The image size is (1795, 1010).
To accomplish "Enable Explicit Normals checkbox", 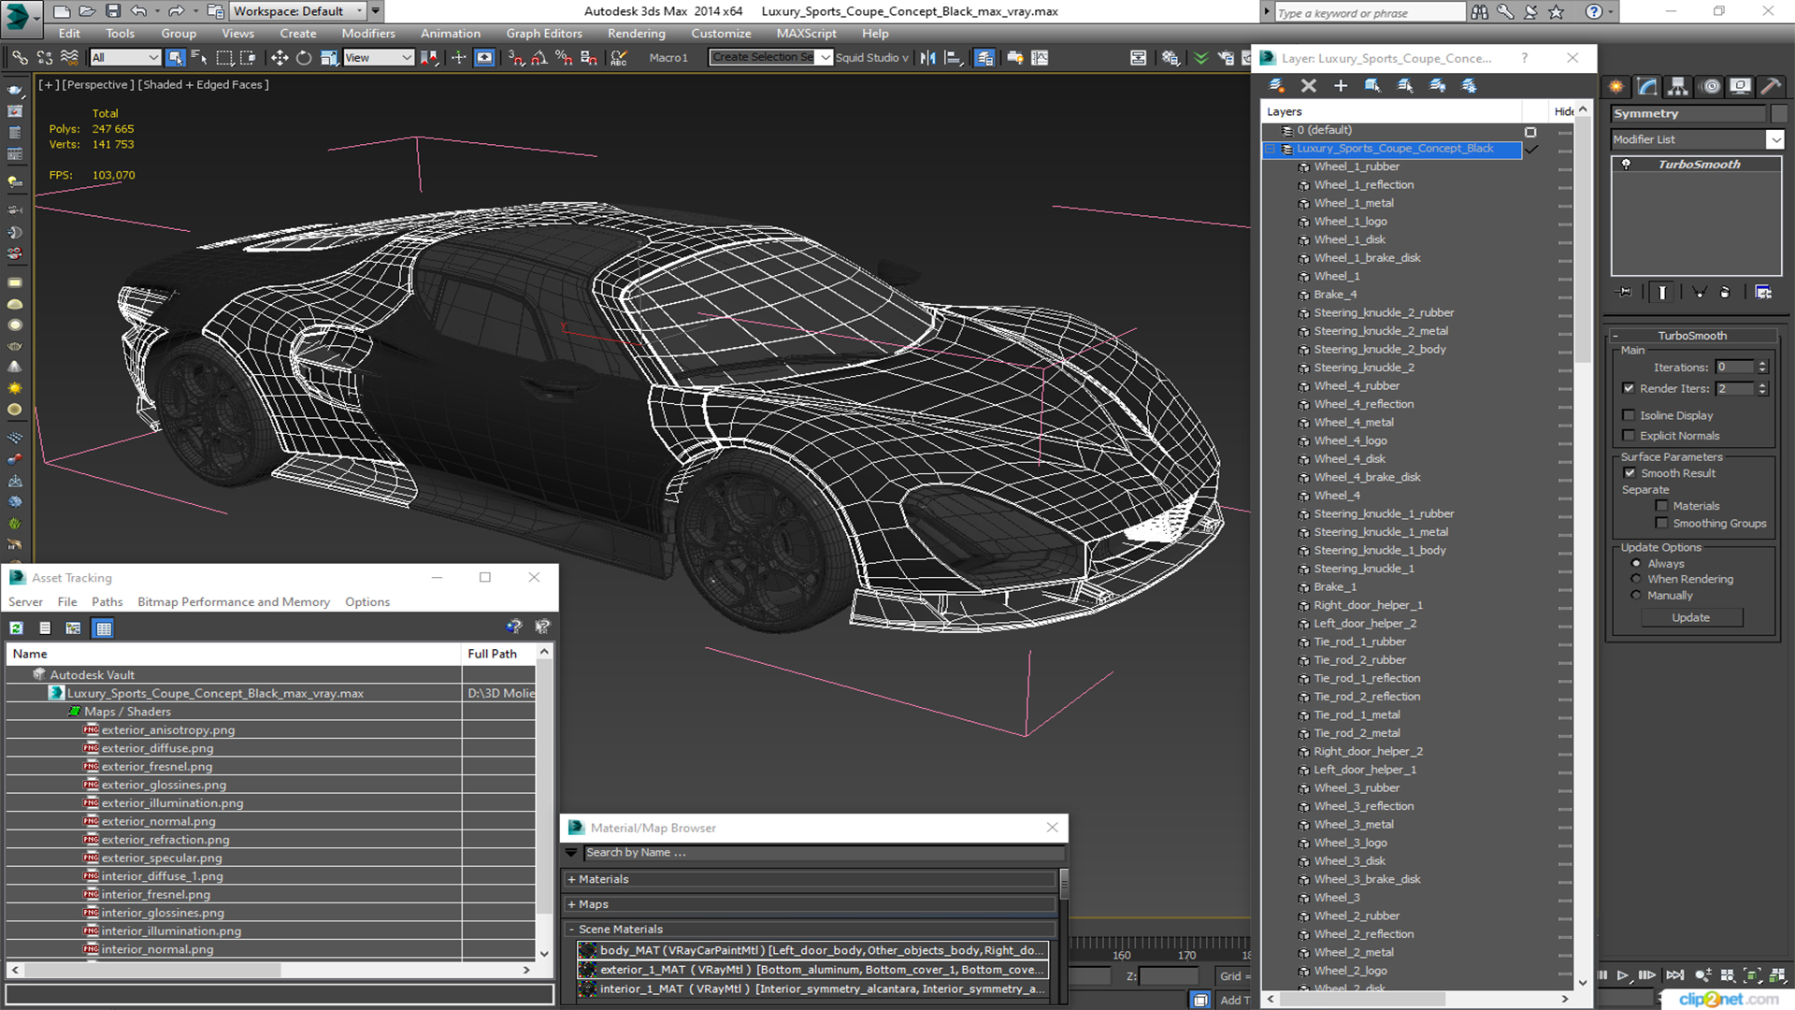I will [x=1629, y=436].
